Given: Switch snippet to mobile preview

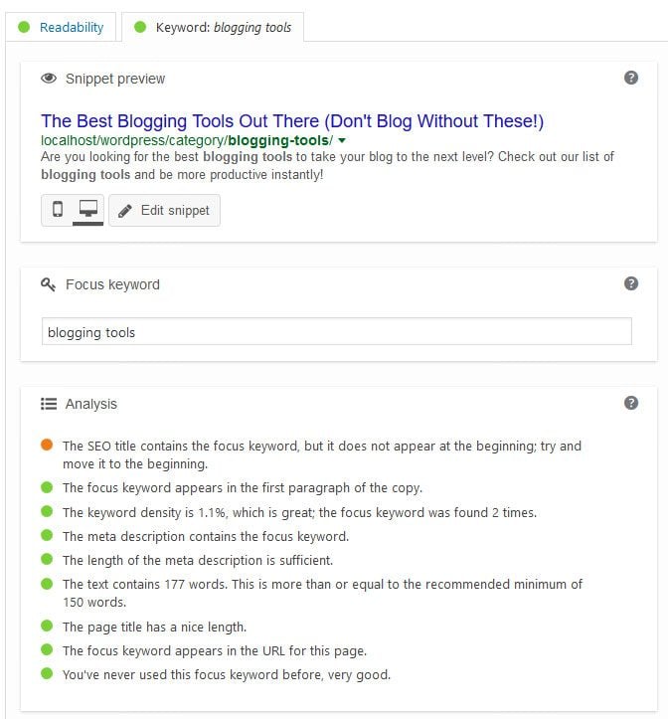Looking at the screenshot, I should [x=58, y=210].
